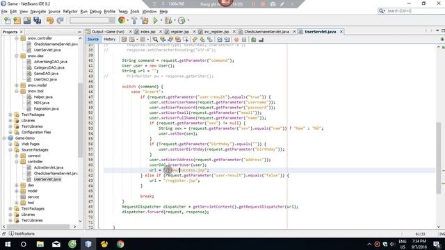
Task: Open the Navigate menu
Action: tap(38, 11)
